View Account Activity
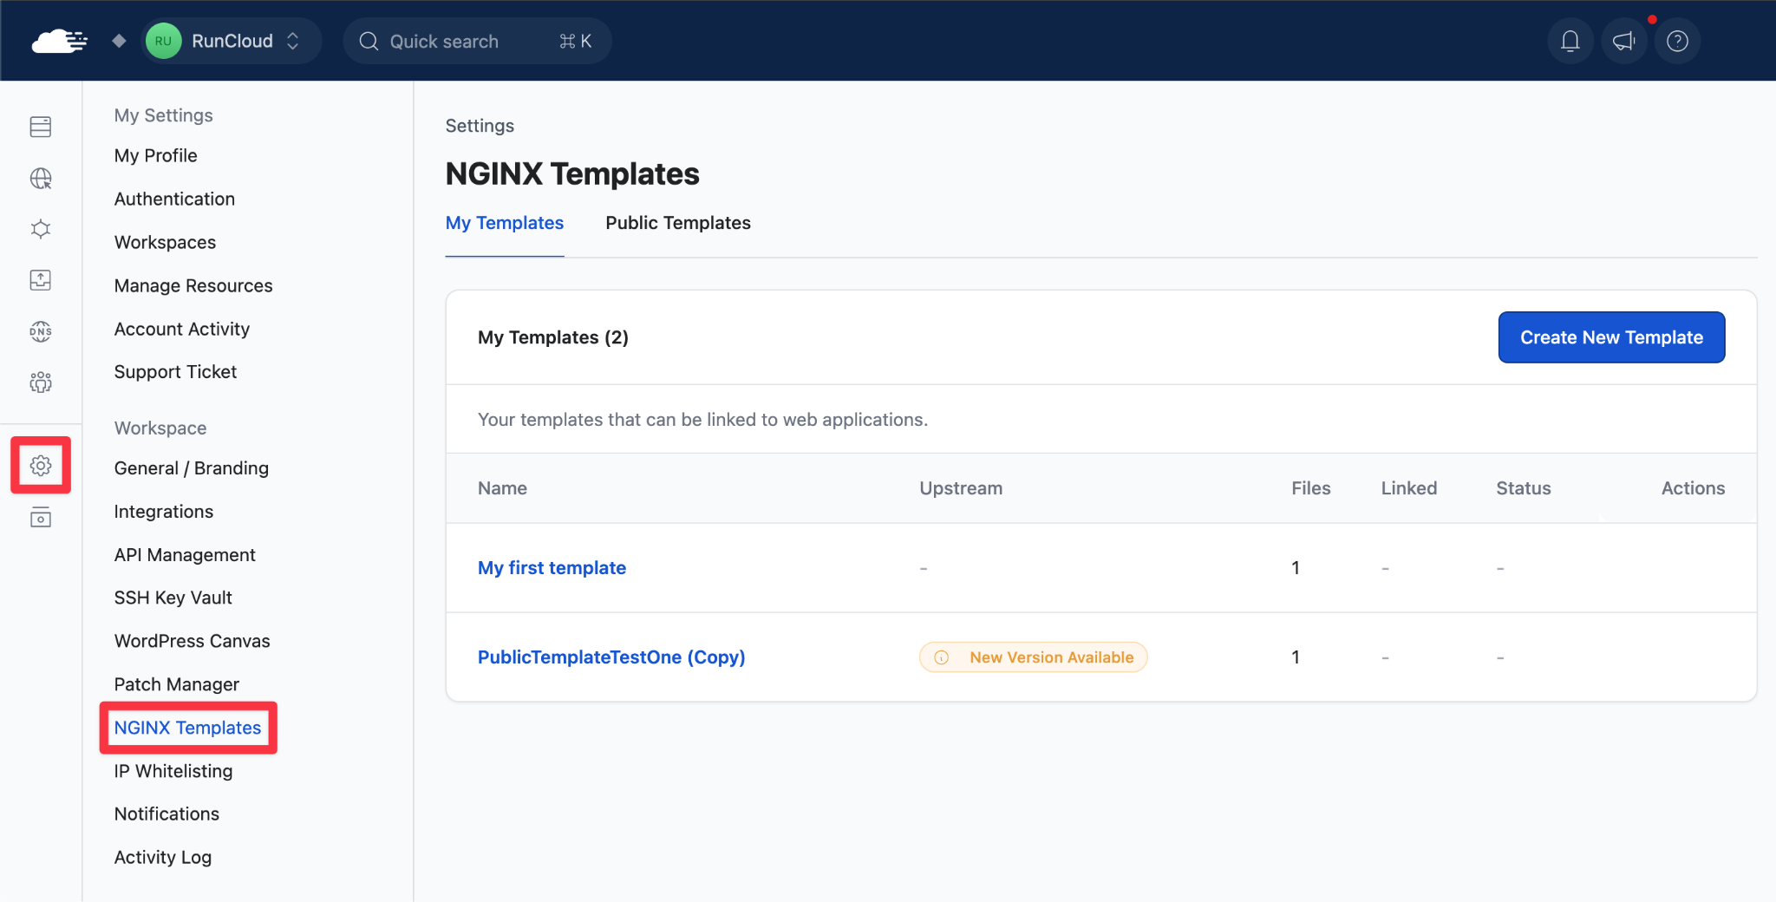 (x=182, y=329)
